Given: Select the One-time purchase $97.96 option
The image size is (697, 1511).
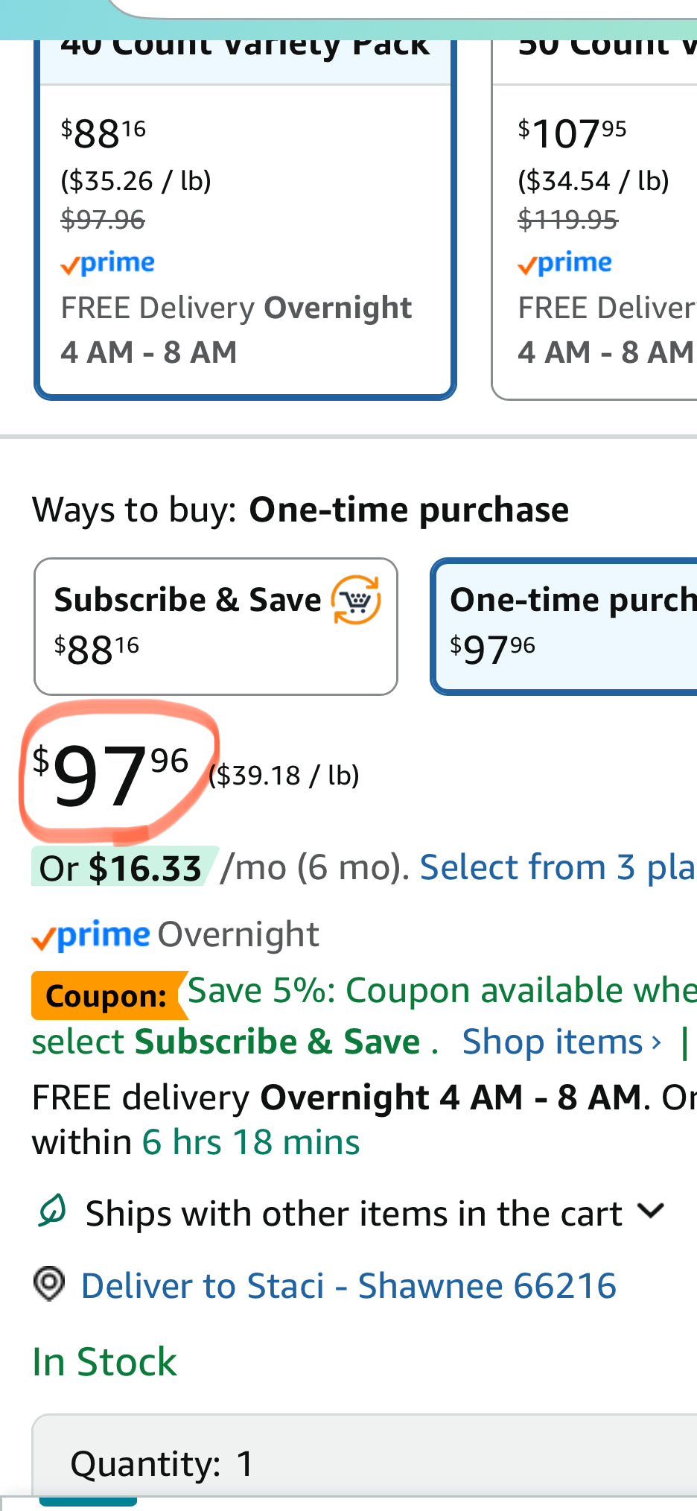Looking at the screenshot, I should (564, 627).
